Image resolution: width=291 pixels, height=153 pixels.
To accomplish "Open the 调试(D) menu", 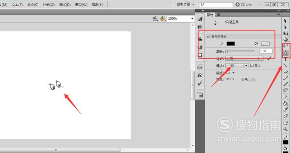I will pyautogui.click(x=65, y=5).
